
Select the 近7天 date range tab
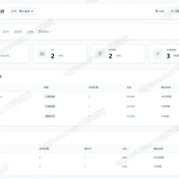coord(6,32)
